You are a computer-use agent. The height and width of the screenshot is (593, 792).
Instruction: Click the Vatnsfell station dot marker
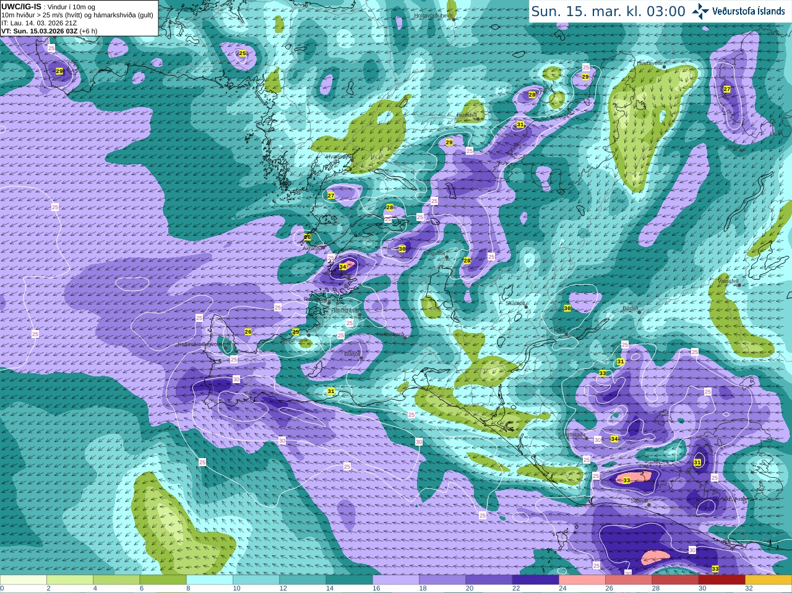[x=739, y=285]
